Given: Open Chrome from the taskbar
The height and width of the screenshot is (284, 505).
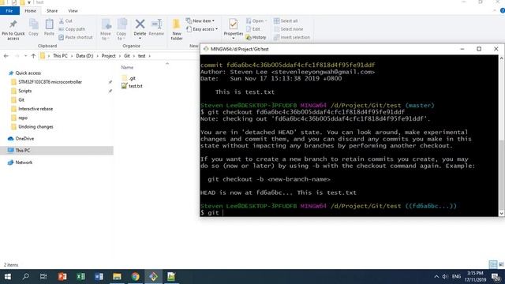Looking at the screenshot, I should [135, 277].
